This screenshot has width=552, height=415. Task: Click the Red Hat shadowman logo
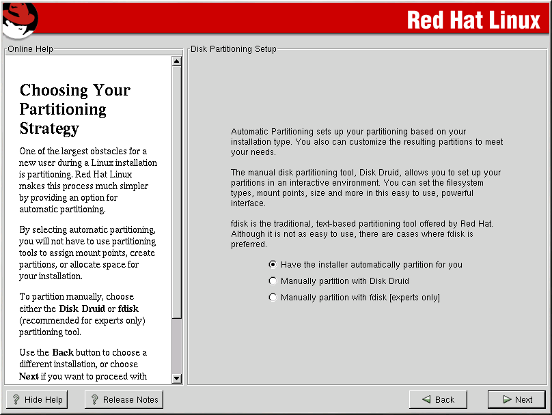pyautogui.click(x=19, y=19)
